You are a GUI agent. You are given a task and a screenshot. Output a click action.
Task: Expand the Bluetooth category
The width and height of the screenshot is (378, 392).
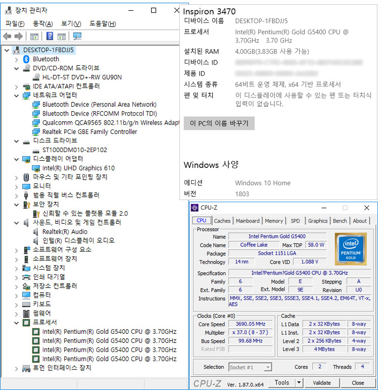17,59
